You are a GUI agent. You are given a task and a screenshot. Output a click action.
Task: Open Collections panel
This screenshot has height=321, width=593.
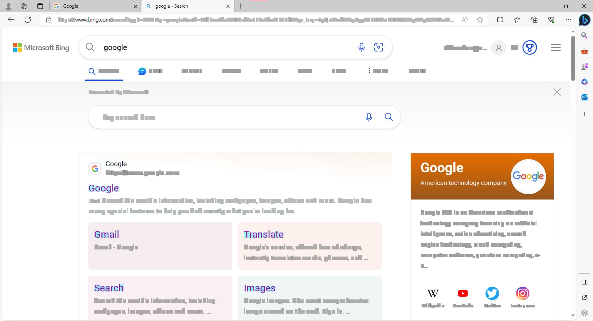(x=534, y=20)
